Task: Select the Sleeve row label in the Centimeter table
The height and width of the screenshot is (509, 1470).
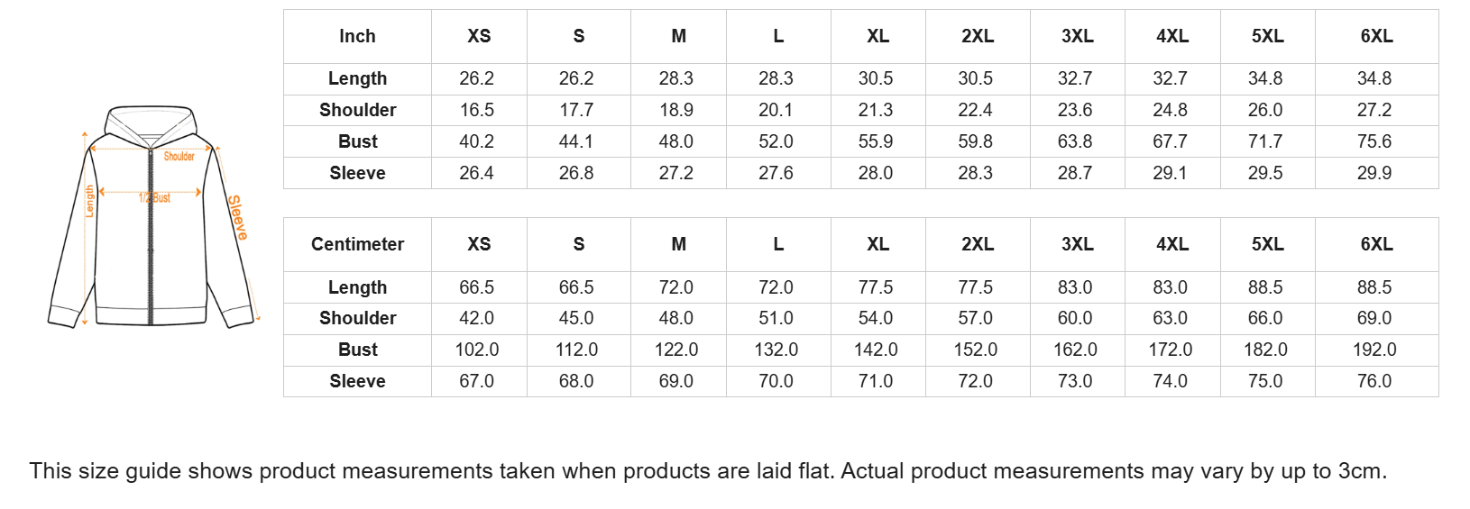Action: pos(357,381)
